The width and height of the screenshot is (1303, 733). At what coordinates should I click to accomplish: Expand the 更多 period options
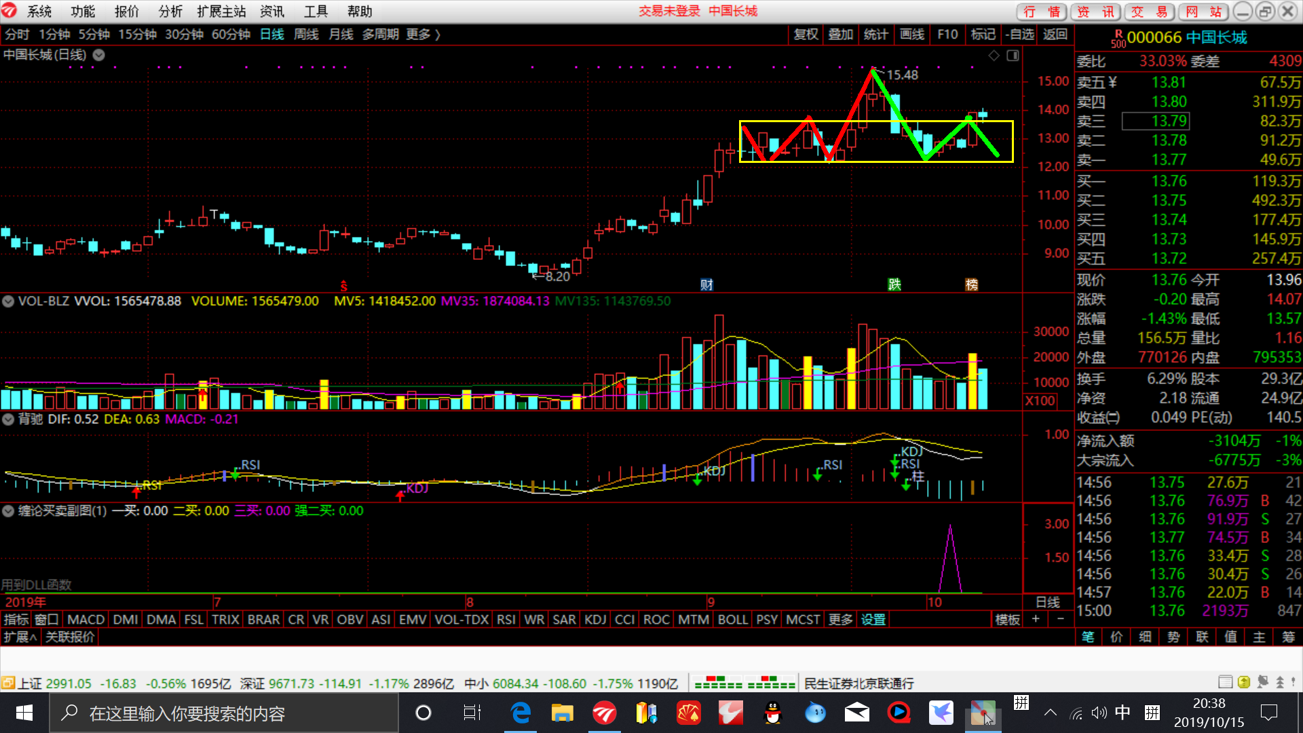423,35
